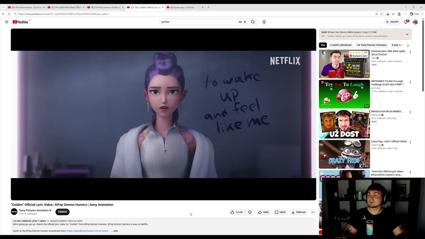Viewport: 425px width, 239px height.
Task: Show next filter chips with right arrow
Action: (408, 45)
